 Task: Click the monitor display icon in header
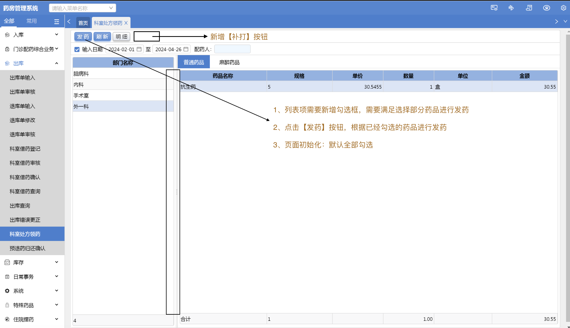tap(494, 8)
